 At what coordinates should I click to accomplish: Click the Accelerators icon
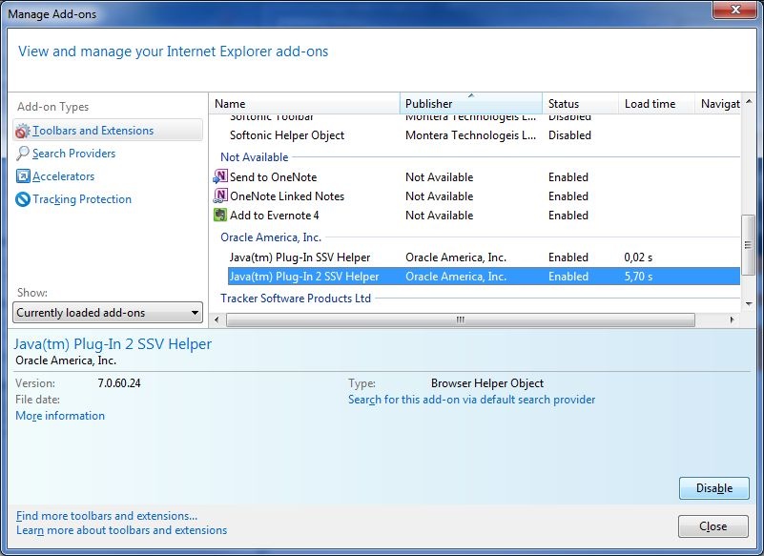[23, 175]
